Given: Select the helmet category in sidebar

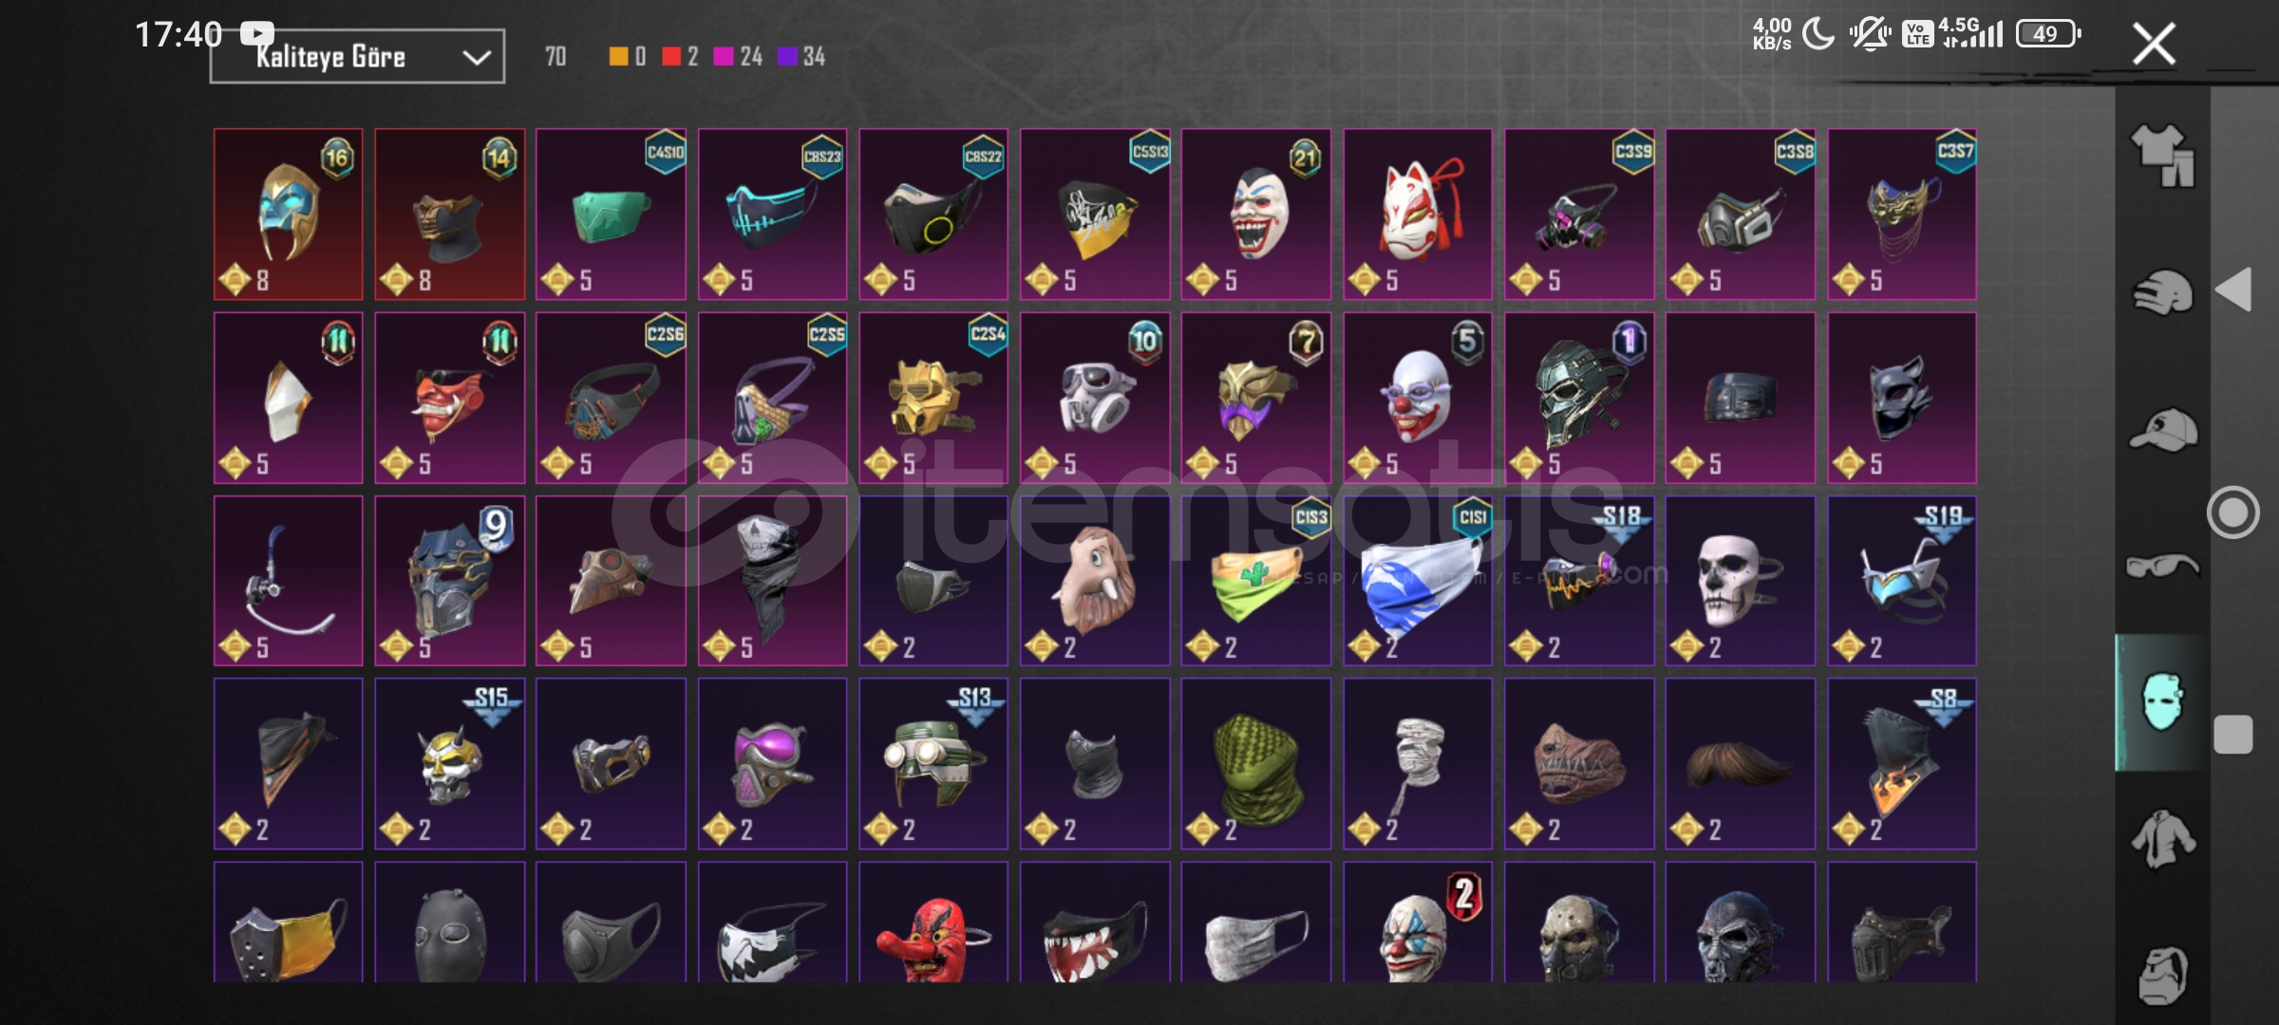Looking at the screenshot, I should tap(2162, 293).
